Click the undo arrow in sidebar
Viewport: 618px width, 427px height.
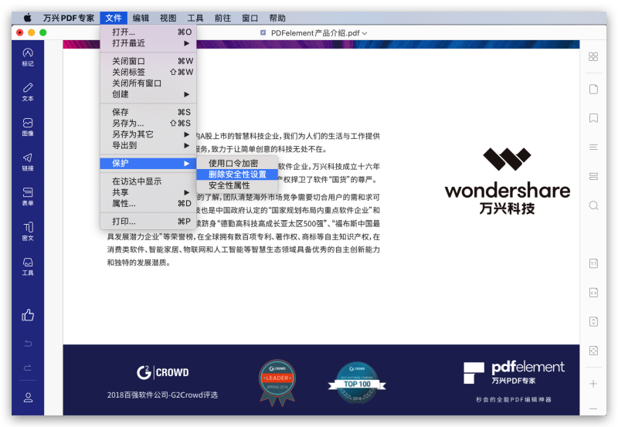click(28, 344)
